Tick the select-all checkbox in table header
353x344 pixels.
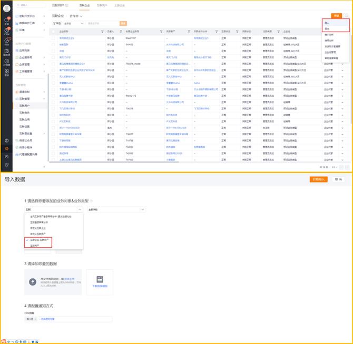click(54, 32)
